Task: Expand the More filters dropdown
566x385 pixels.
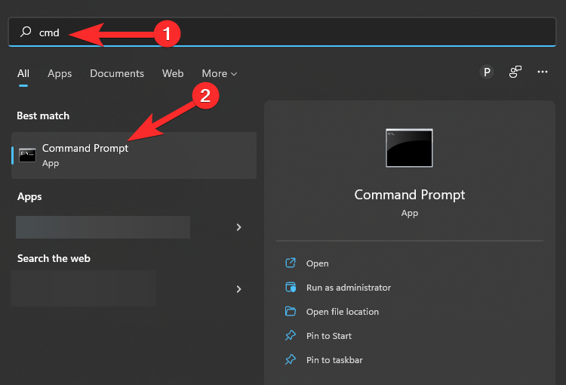Action: click(x=219, y=73)
